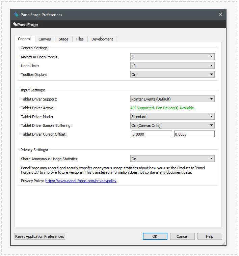Image resolution: width=239 pixels, height=256 pixels.
Task: Click the PanelForge title bar app icon
Action: pos(16,15)
